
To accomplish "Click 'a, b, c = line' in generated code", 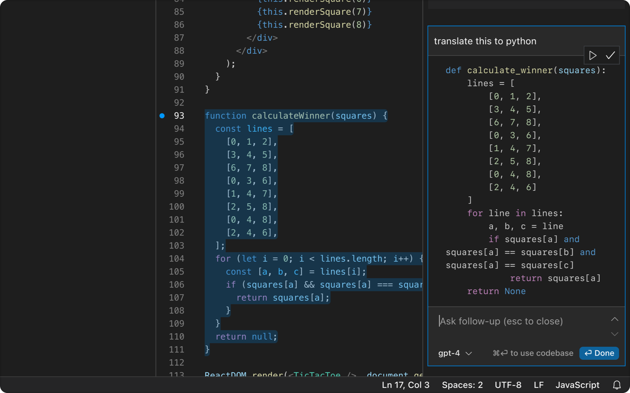I will pos(526,226).
